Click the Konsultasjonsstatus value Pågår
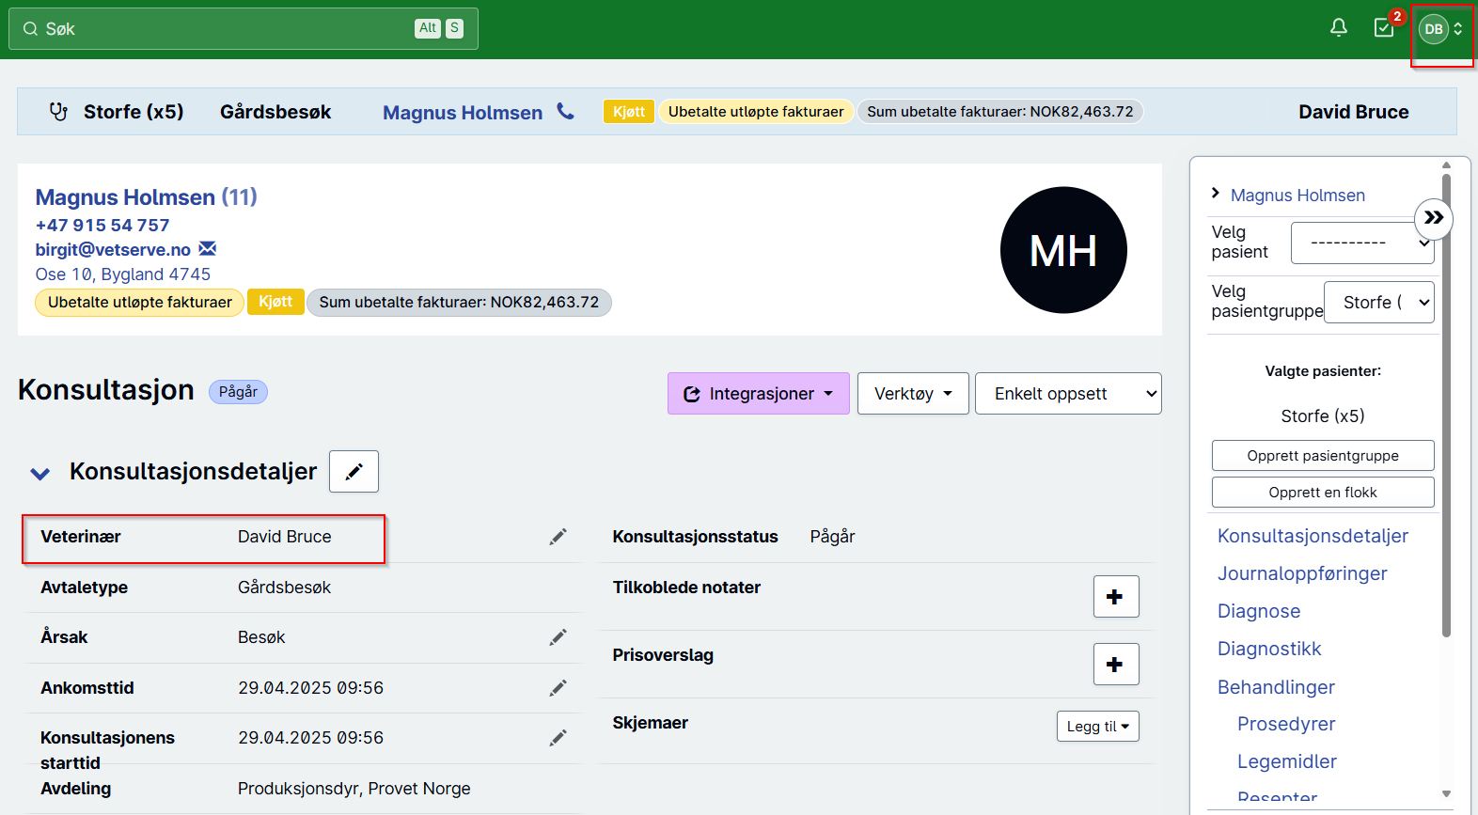 (x=832, y=537)
